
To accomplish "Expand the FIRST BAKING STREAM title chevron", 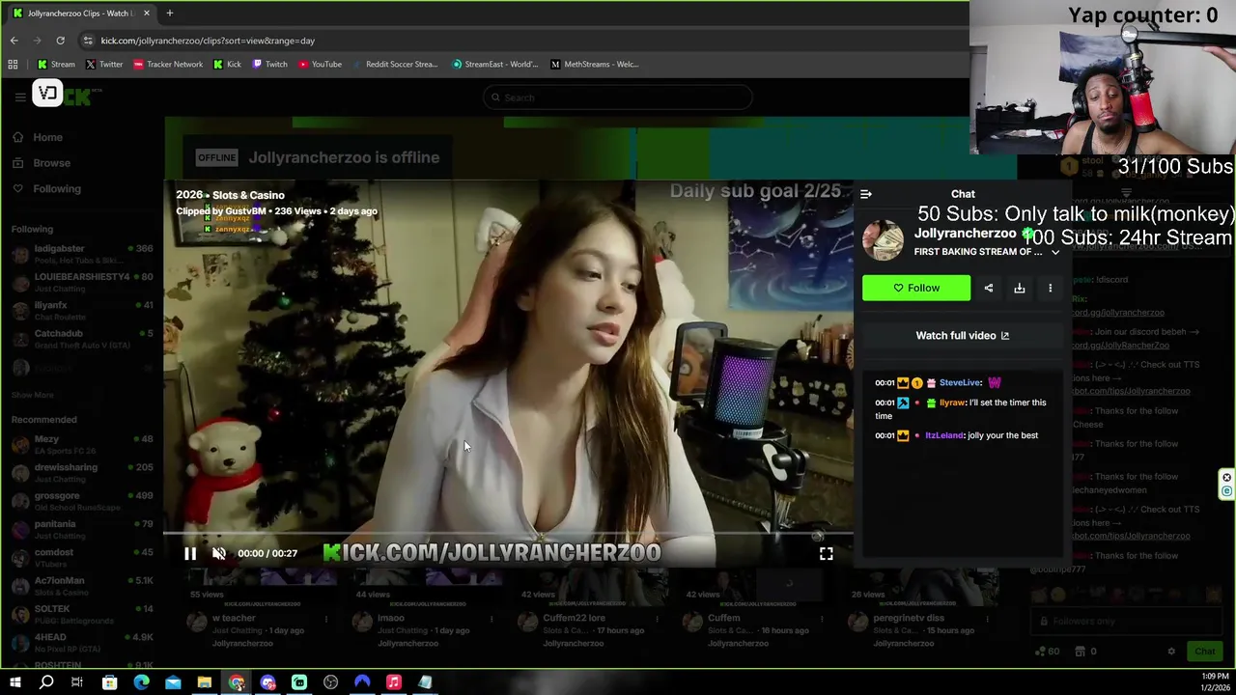I will click(x=1055, y=252).
